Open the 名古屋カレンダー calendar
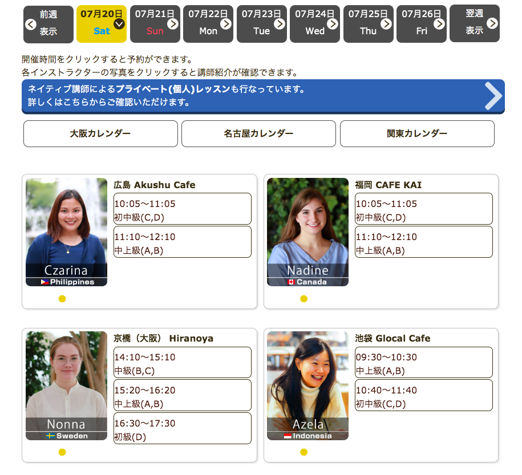 258,133
